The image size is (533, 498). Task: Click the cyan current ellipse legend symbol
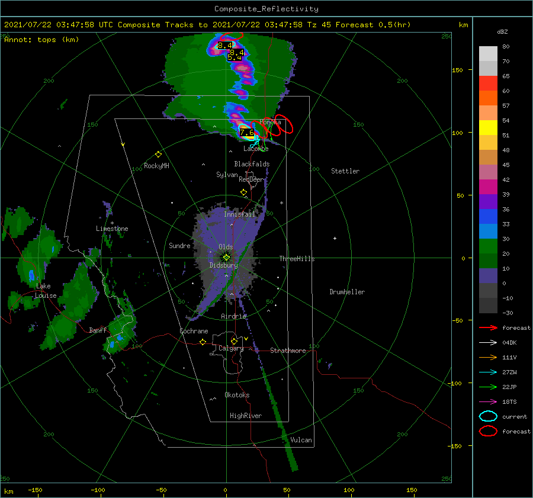488,416
